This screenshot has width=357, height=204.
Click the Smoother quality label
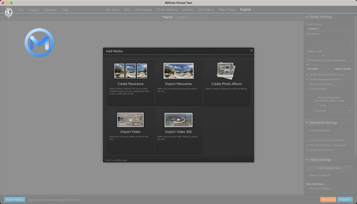(313, 69)
